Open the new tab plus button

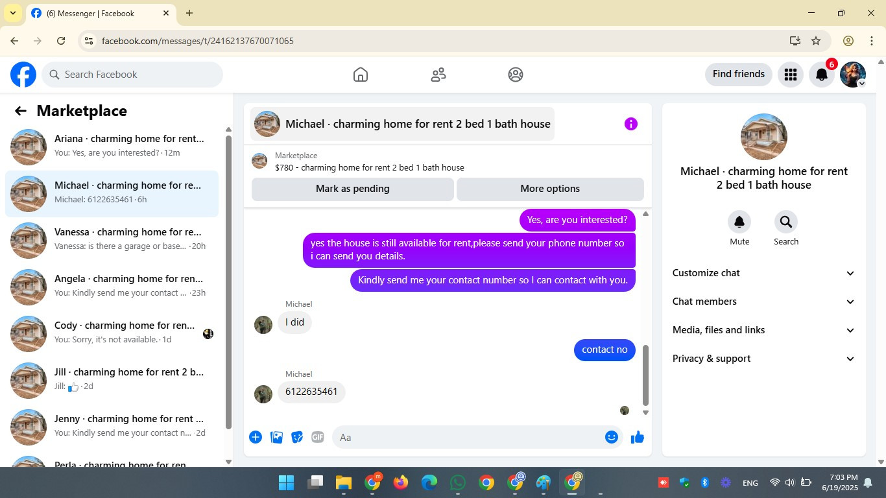pyautogui.click(x=189, y=13)
